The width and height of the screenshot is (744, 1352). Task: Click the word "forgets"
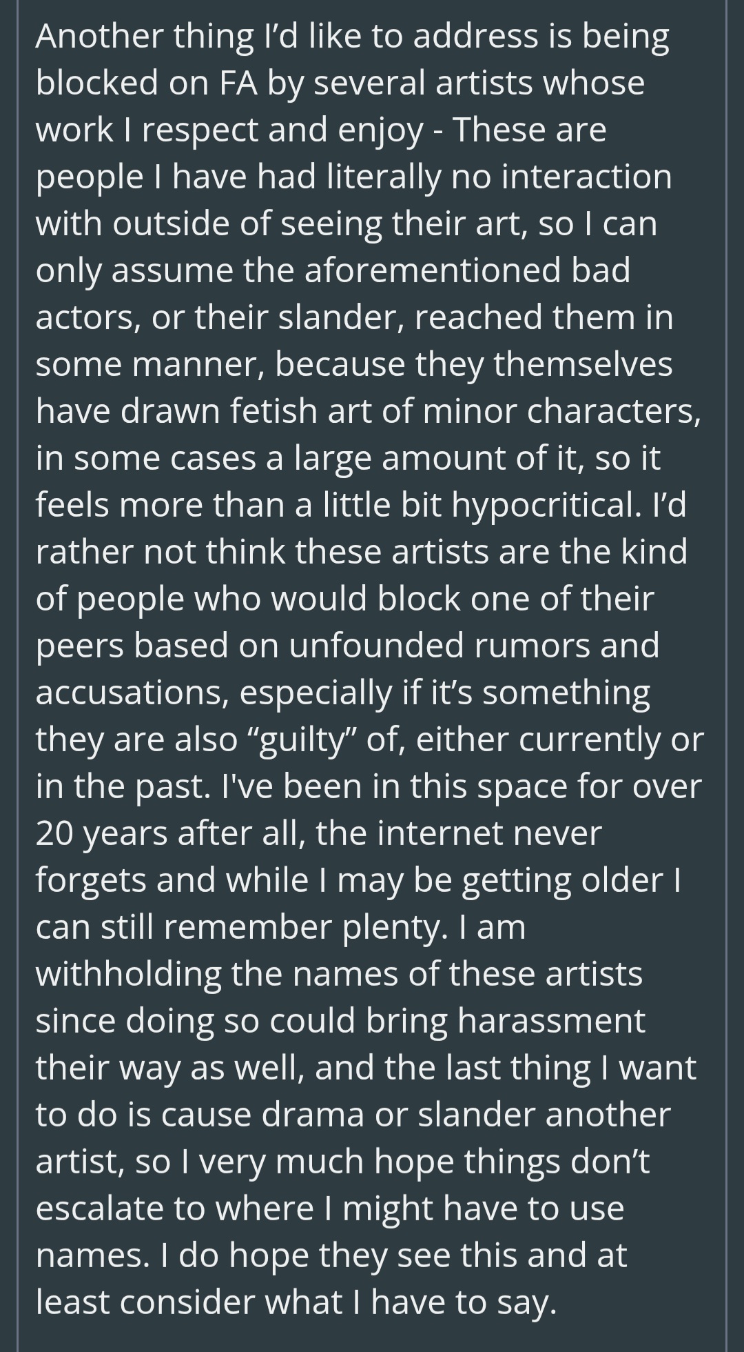90,880
